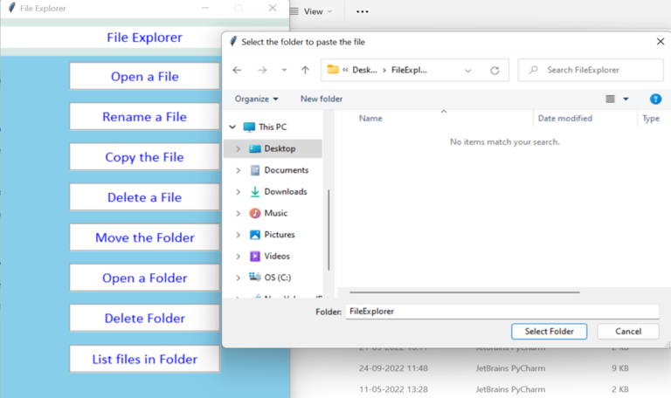Select Documents in navigation pane

[287, 170]
